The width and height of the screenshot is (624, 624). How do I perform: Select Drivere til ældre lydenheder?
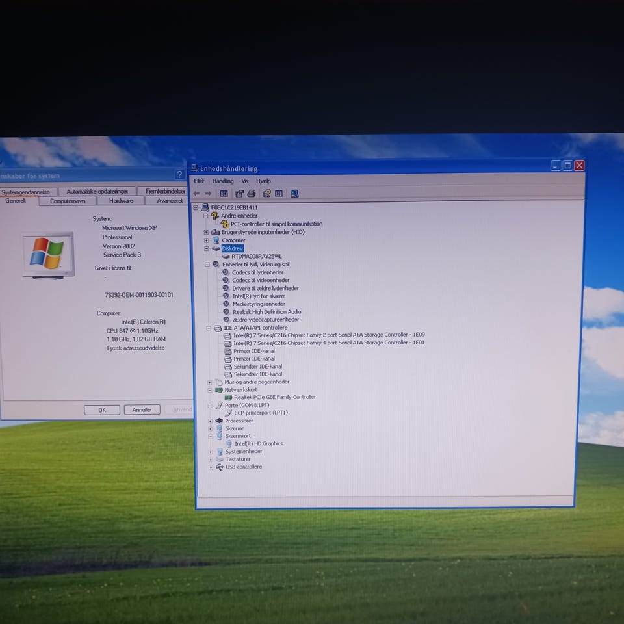click(265, 288)
